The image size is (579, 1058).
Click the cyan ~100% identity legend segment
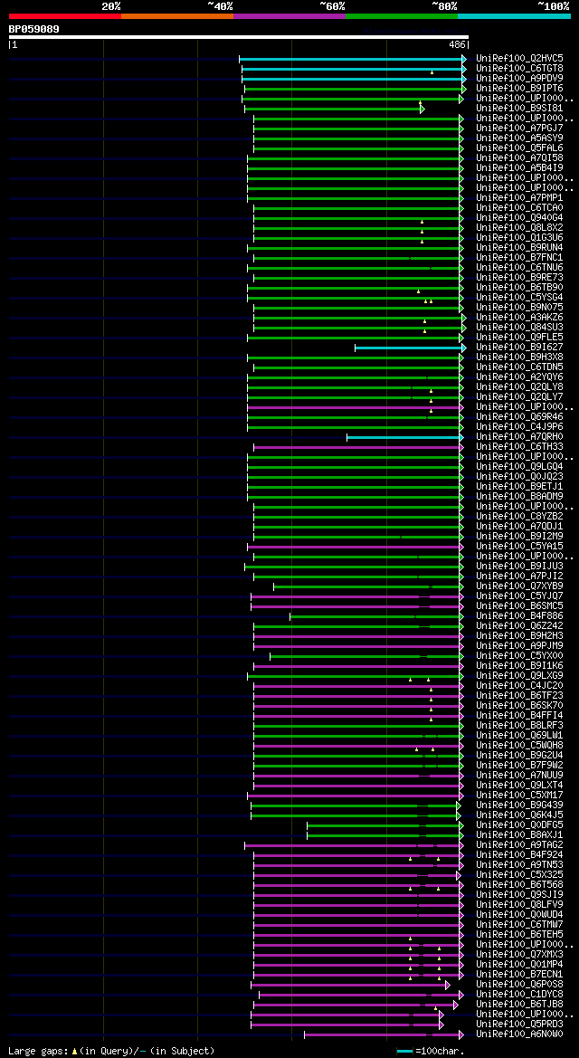(x=514, y=15)
